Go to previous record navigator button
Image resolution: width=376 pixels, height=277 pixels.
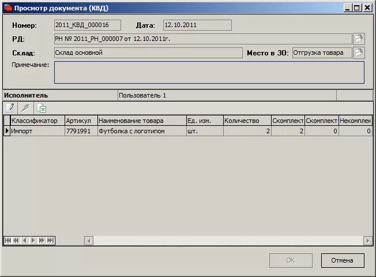[x=25, y=241]
